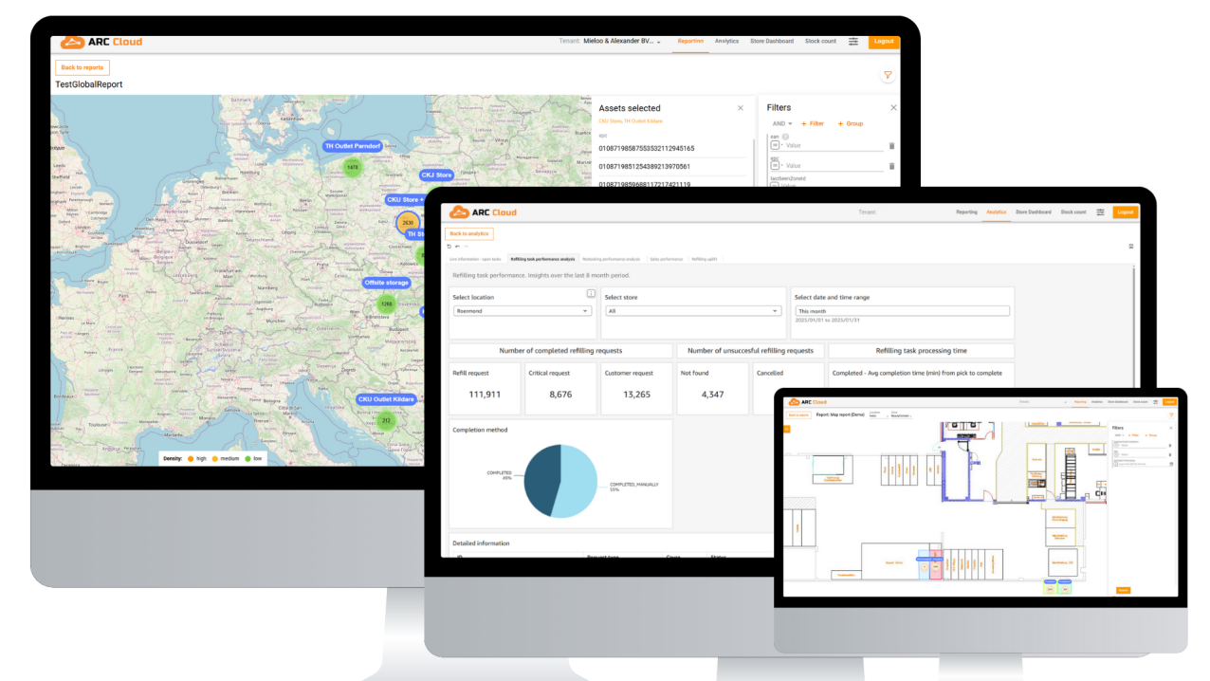1210x681 pixels.
Task: Click the date range field showing This month
Action: 902,311
